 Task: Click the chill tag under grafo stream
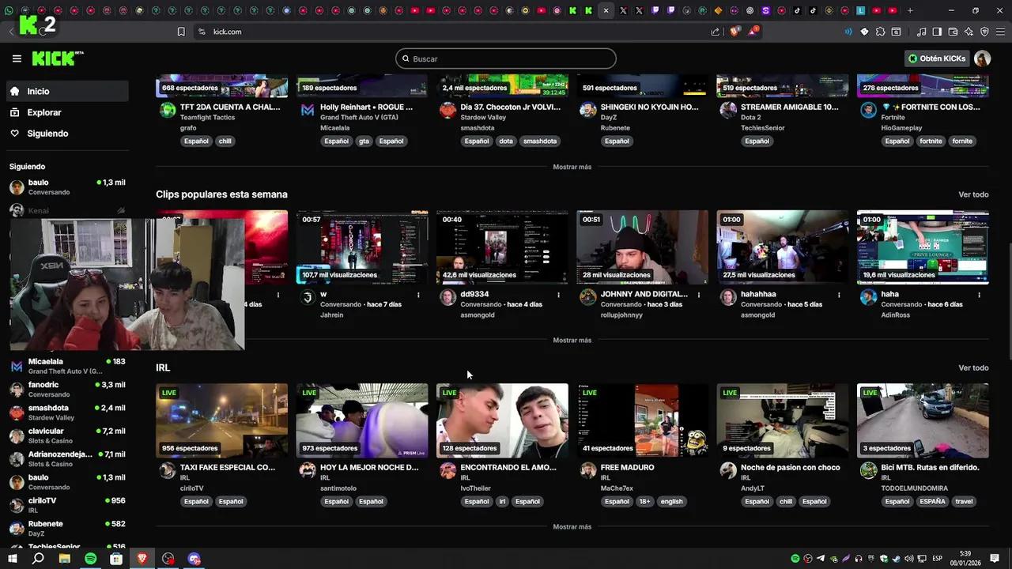pos(225,141)
